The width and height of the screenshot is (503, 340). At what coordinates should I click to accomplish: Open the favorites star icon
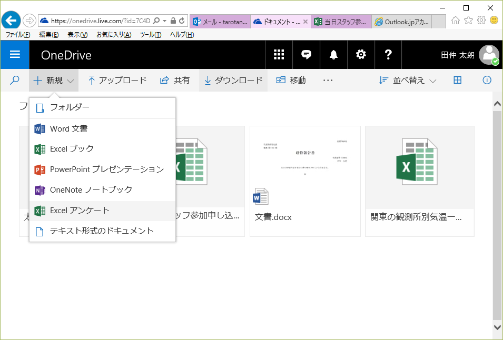pyautogui.click(x=468, y=21)
